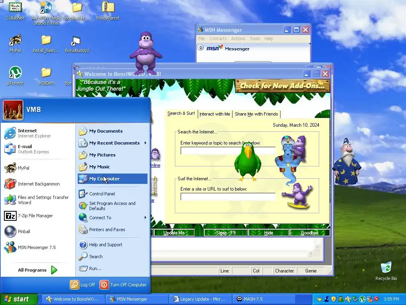Click the µTorrent icon in system tray
Viewport: 406px width, 305px height.
(x=362, y=299)
